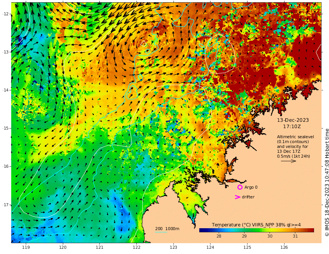This screenshot has height=254, width=329.
Task: Click the '0.5m/s (1kt 24h)' label
Action: pyautogui.click(x=293, y=156)
